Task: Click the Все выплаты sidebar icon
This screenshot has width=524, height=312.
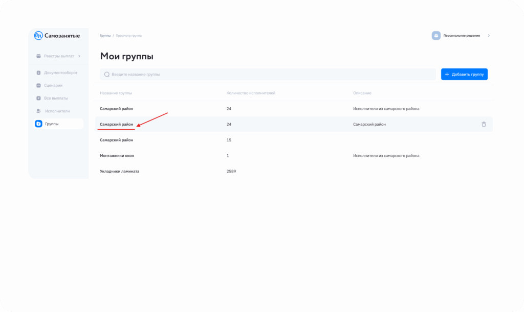Action: [38, 98]
